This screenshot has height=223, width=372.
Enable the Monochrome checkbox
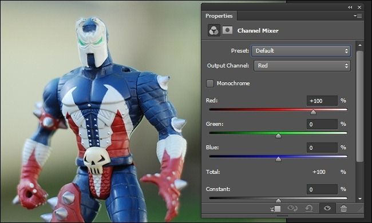tap(210, 83)
